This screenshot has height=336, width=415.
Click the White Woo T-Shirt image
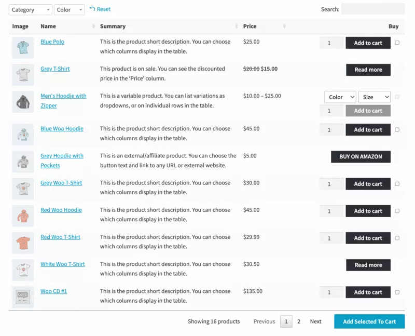23,270
